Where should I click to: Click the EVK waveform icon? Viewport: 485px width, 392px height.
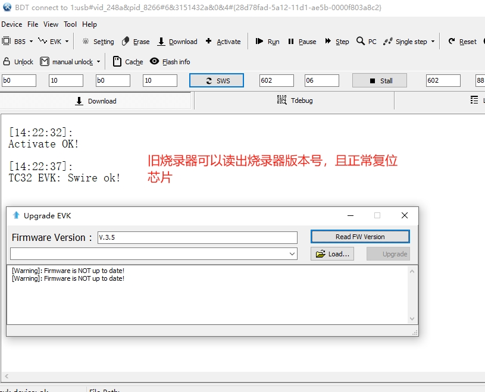43,41
